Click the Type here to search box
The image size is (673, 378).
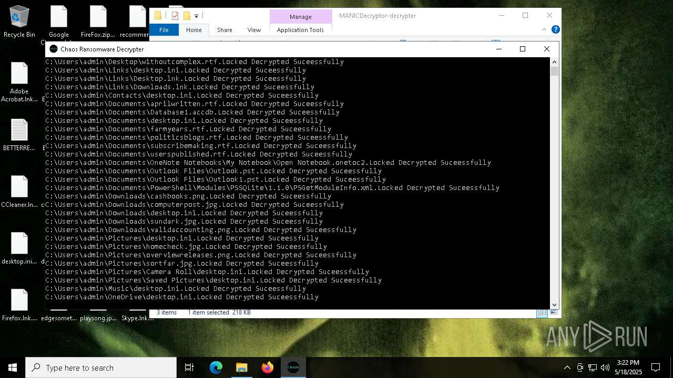point(101,367)
